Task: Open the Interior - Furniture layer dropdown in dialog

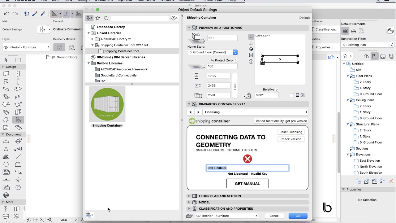Action: (x=226, y=216)
